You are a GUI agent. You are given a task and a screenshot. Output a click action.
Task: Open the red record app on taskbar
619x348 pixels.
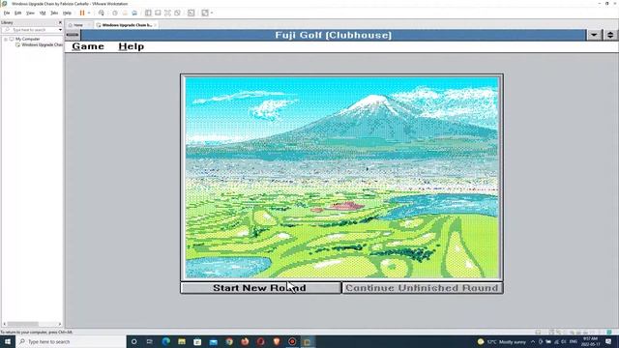tap(292, 341)
